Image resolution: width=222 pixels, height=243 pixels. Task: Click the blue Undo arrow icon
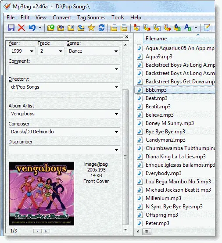[32, 28]
